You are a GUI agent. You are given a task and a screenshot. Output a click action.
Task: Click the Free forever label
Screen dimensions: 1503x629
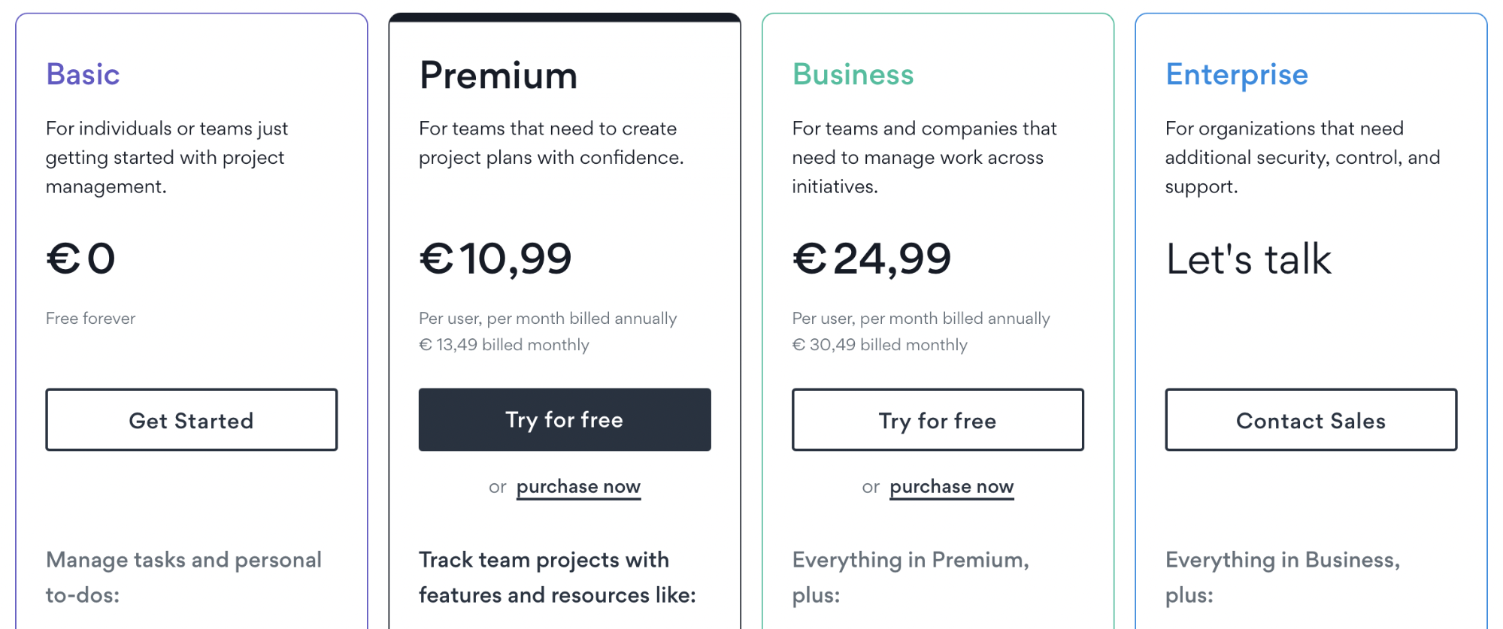pyautogui.click(x=90, y=318)
